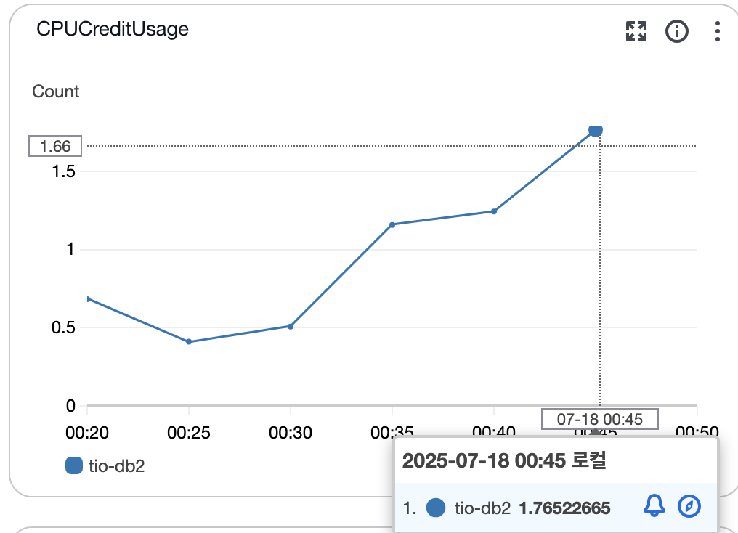Click the 1.76522665 value in tooltip

564,508
